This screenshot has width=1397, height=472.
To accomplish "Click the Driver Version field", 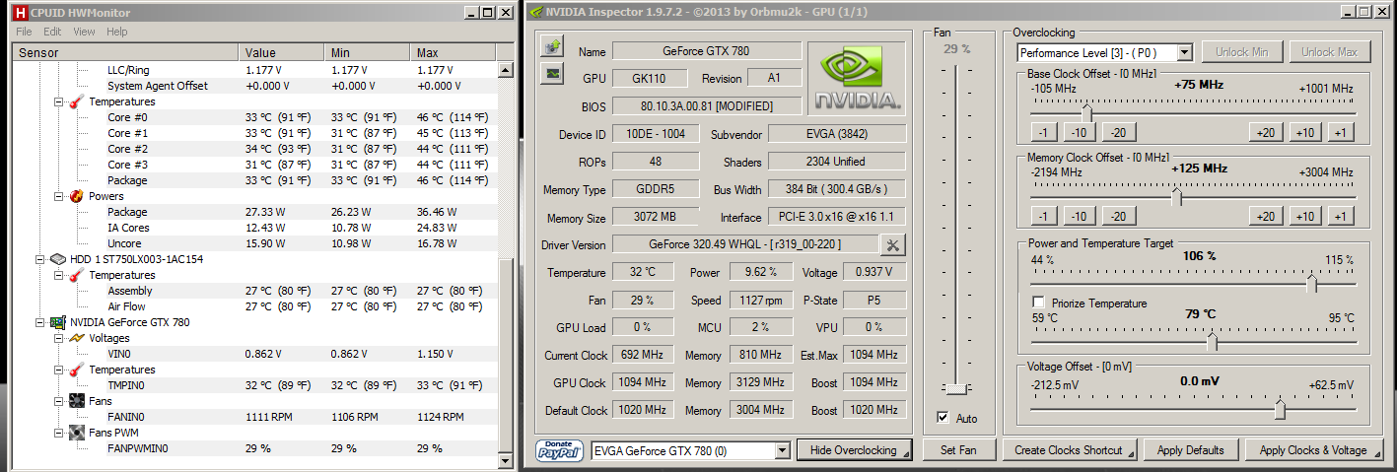I will pos(744,244).
